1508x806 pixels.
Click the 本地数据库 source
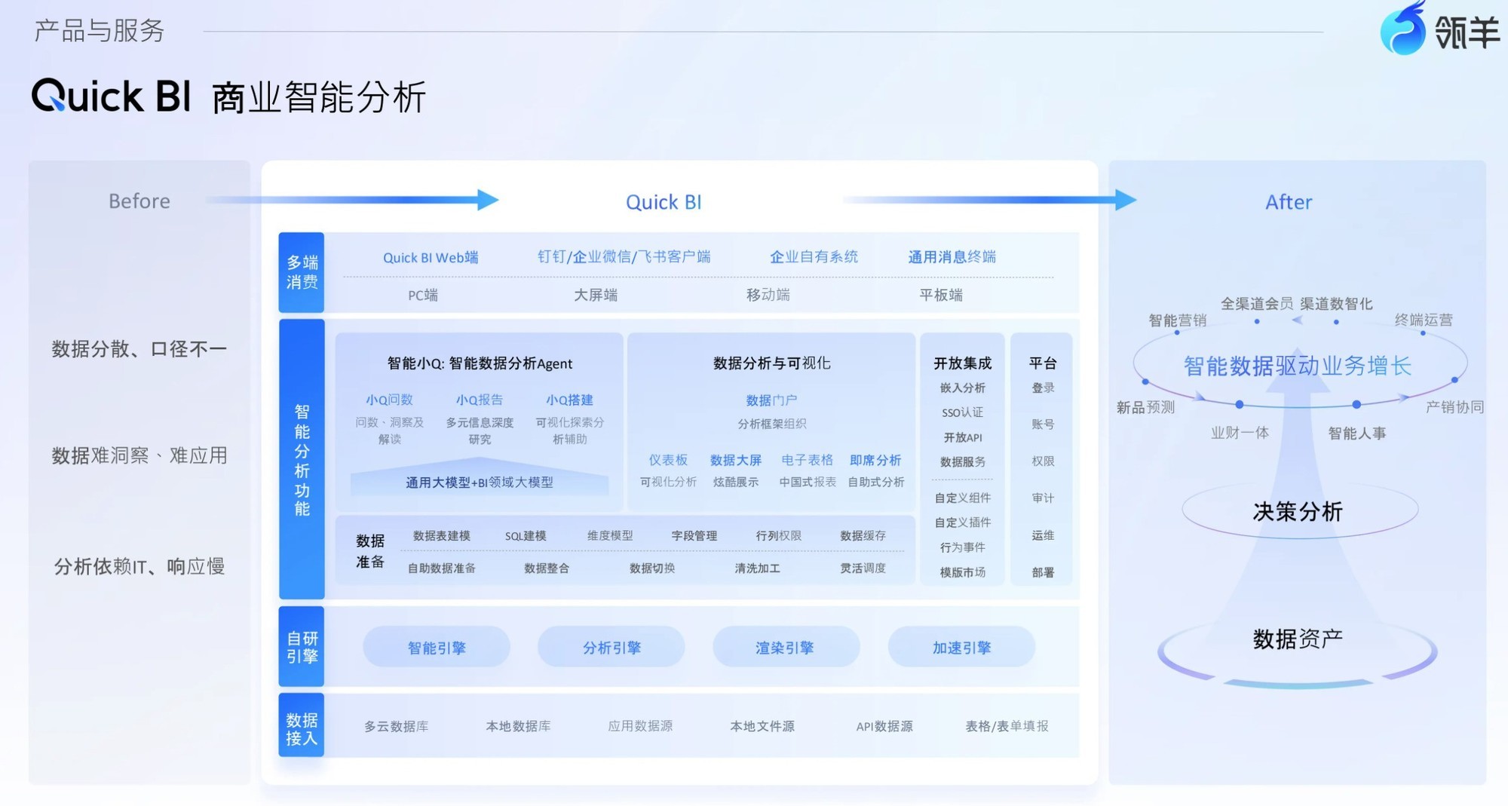tap(518, 725)
